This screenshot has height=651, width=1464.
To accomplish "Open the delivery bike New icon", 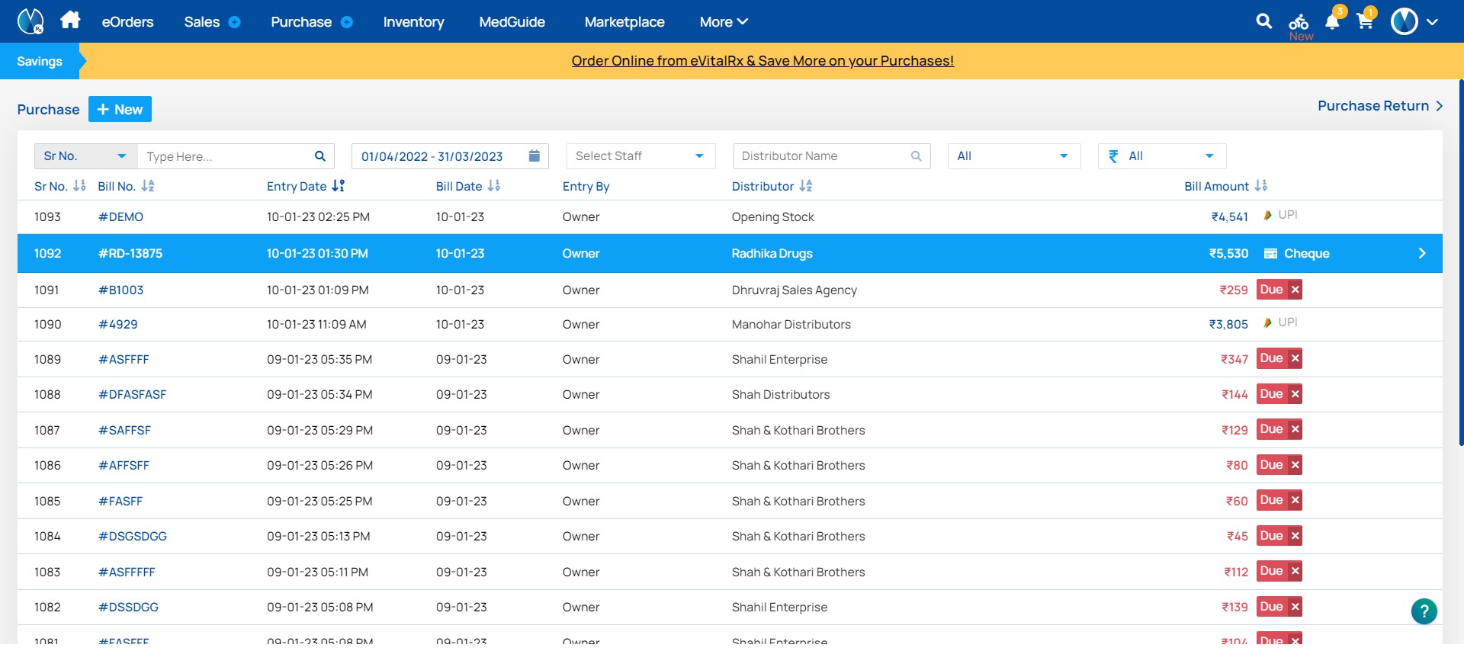I will click(1299, 25).
